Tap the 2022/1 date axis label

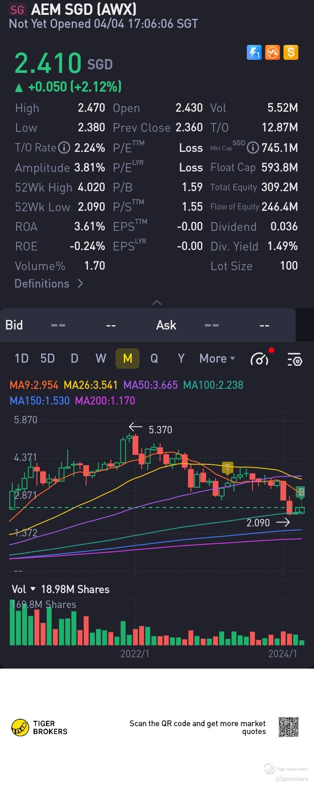pyautogui.click(x=135, y=653)
